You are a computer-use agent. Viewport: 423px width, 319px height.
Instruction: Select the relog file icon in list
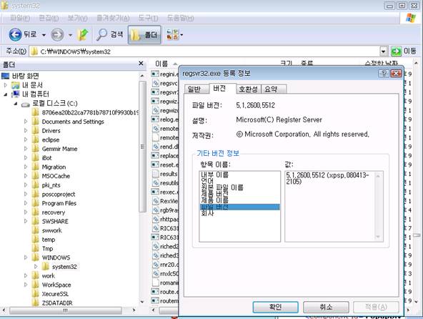point(155,119)
